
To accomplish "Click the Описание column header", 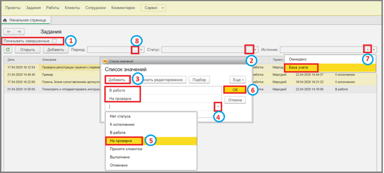I will [x=70, y=59].
